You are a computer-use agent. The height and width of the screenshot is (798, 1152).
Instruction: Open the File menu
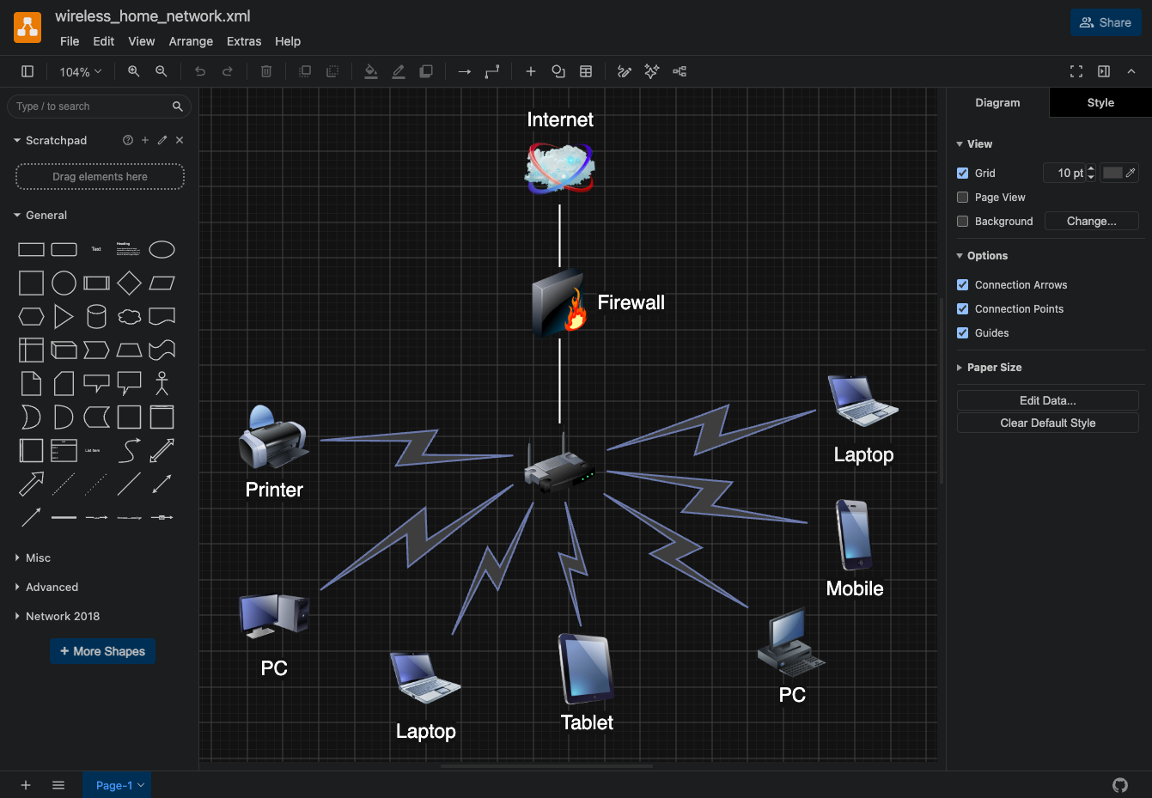(70, 41)
